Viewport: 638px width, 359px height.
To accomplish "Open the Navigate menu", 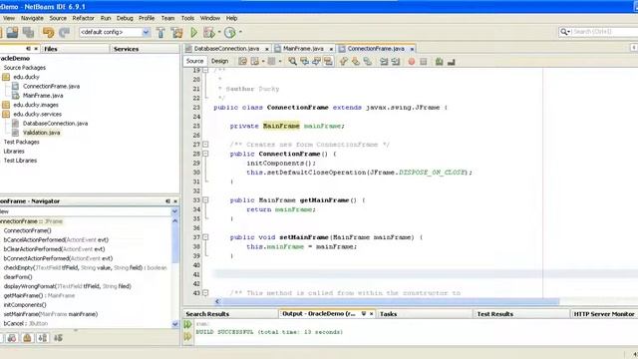I will click(32, 18).
